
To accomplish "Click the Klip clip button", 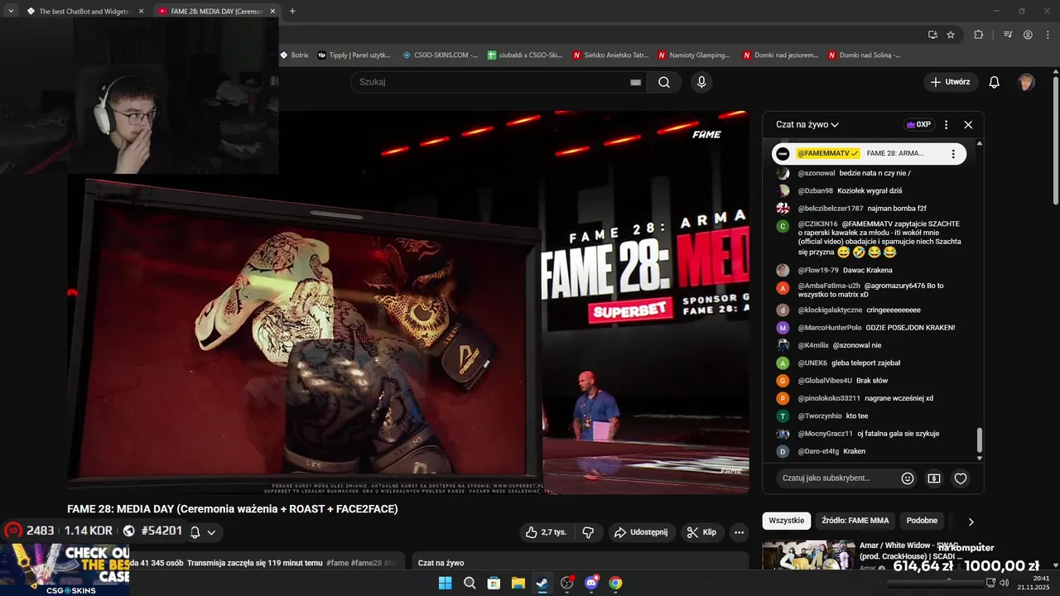I will click(702, 532).
